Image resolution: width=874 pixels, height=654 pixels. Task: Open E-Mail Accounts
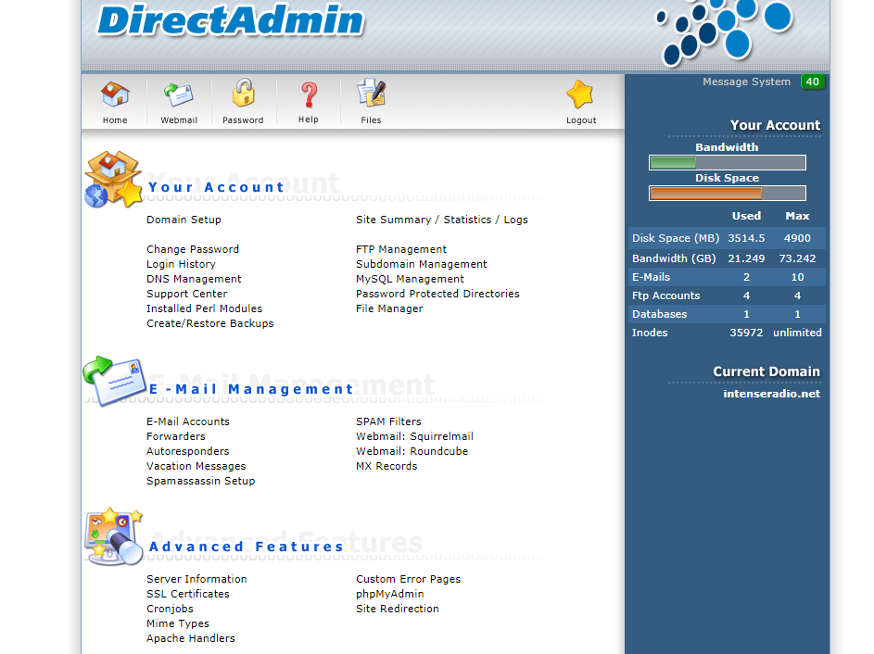click(188, 421)
